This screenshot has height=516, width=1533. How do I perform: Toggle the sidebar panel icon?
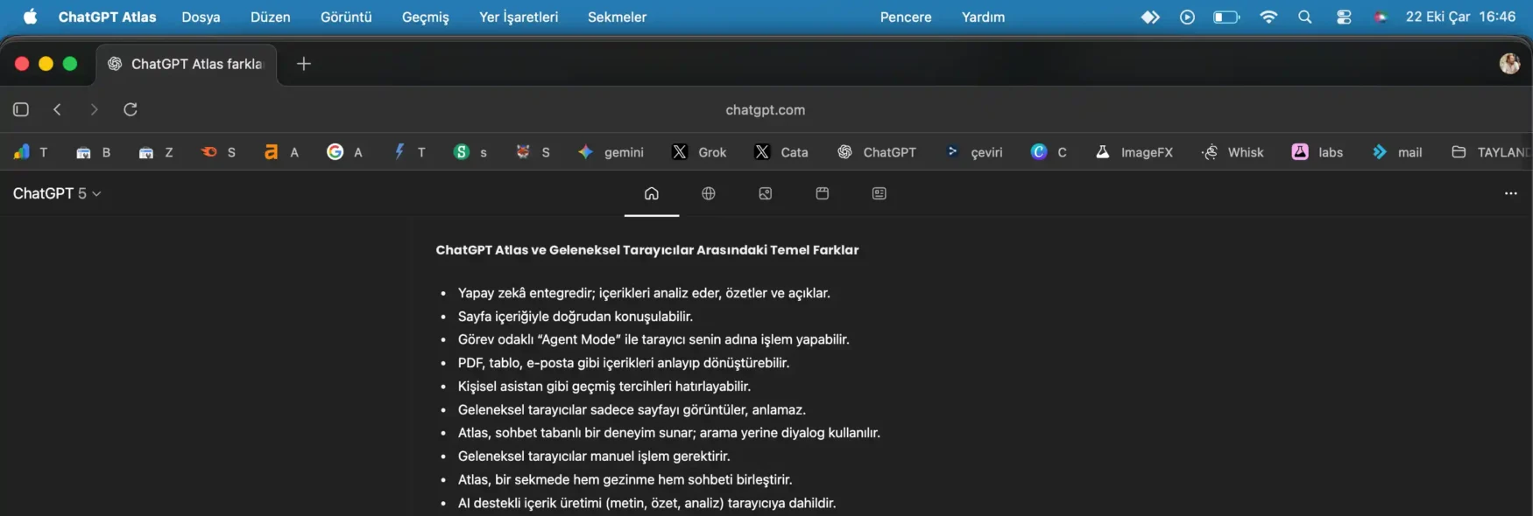(x=21, y=109)
